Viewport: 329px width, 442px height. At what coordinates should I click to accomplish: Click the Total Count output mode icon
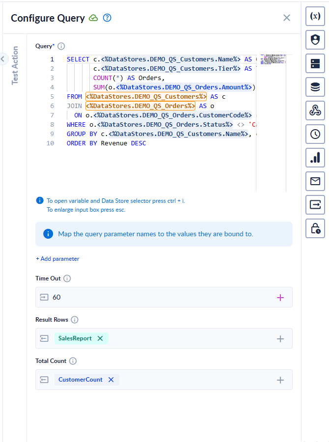(x=44, y=380)
